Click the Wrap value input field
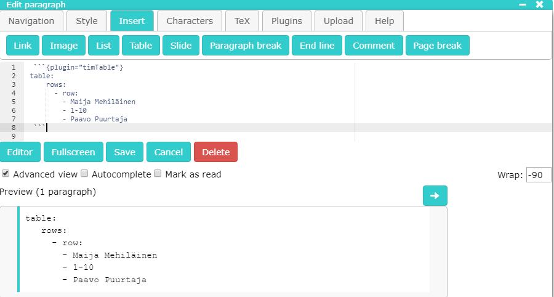 [x=539, y=174]
